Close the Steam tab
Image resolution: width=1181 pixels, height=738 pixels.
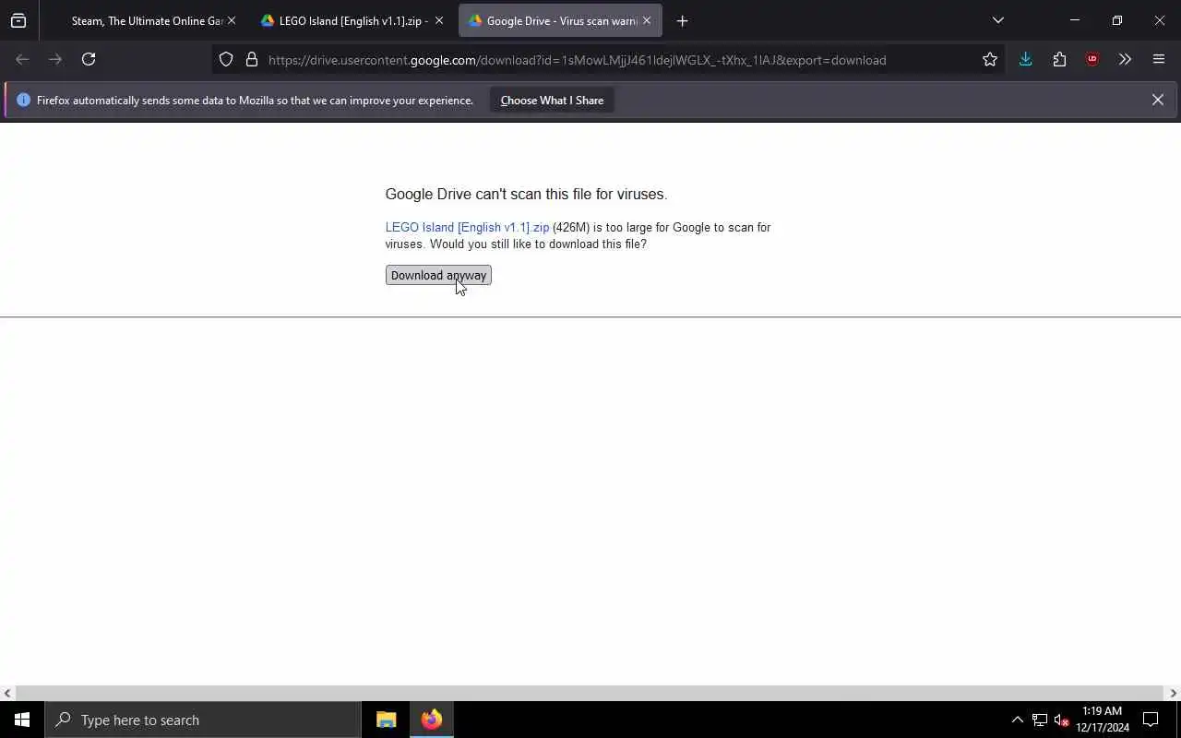click(x=232, y=20)
